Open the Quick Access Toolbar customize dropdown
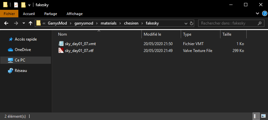Image resolution: width=268 pixels, height=120 pixels. 29,5
